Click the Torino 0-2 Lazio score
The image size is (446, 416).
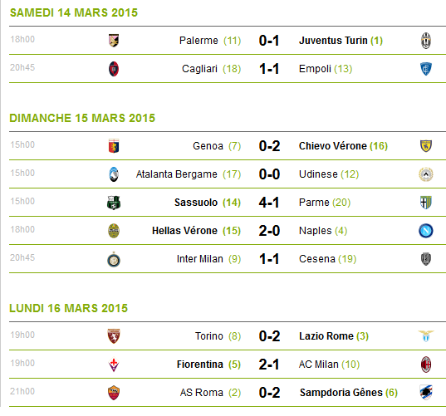(x=269, y=335)
